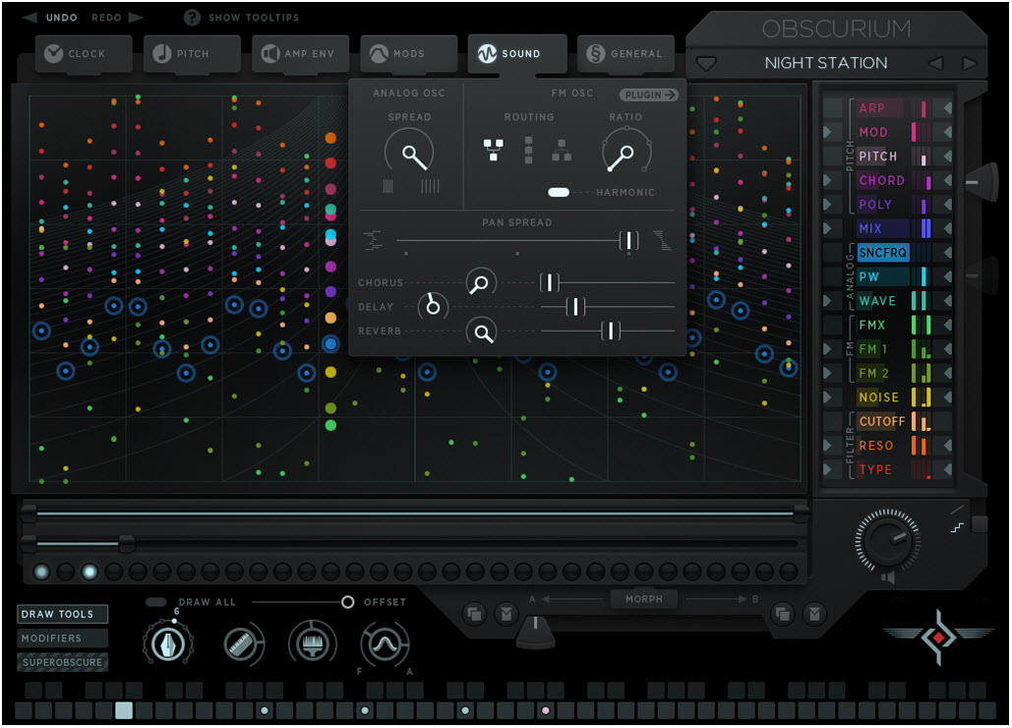The image size is (1012, 728).
Task: Click the FM Ratio knob
Action: pos(625,152)
